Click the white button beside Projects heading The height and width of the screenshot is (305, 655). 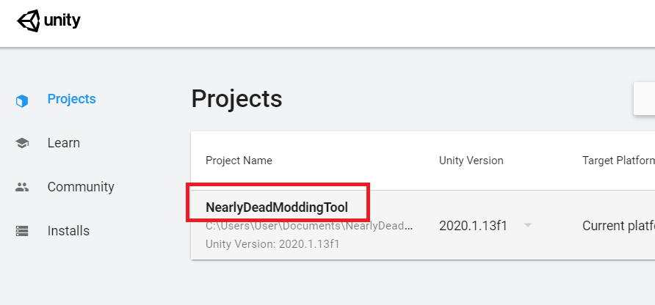coord(644,99)
